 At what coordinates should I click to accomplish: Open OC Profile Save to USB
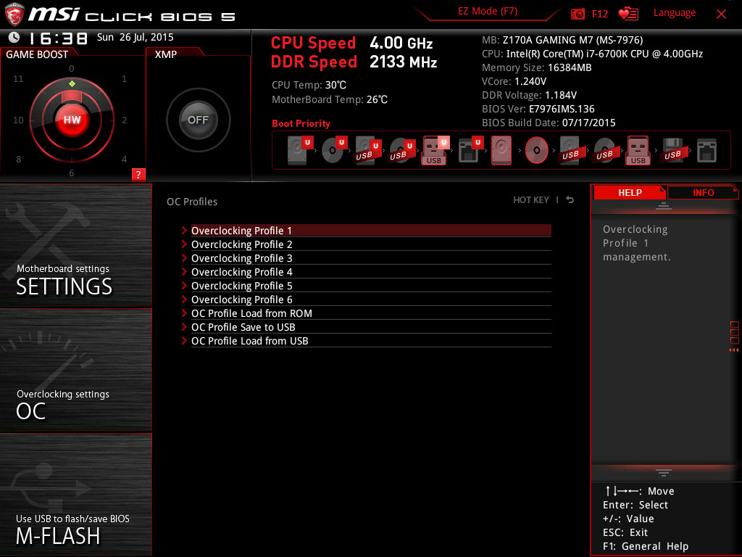coord(371,326)
